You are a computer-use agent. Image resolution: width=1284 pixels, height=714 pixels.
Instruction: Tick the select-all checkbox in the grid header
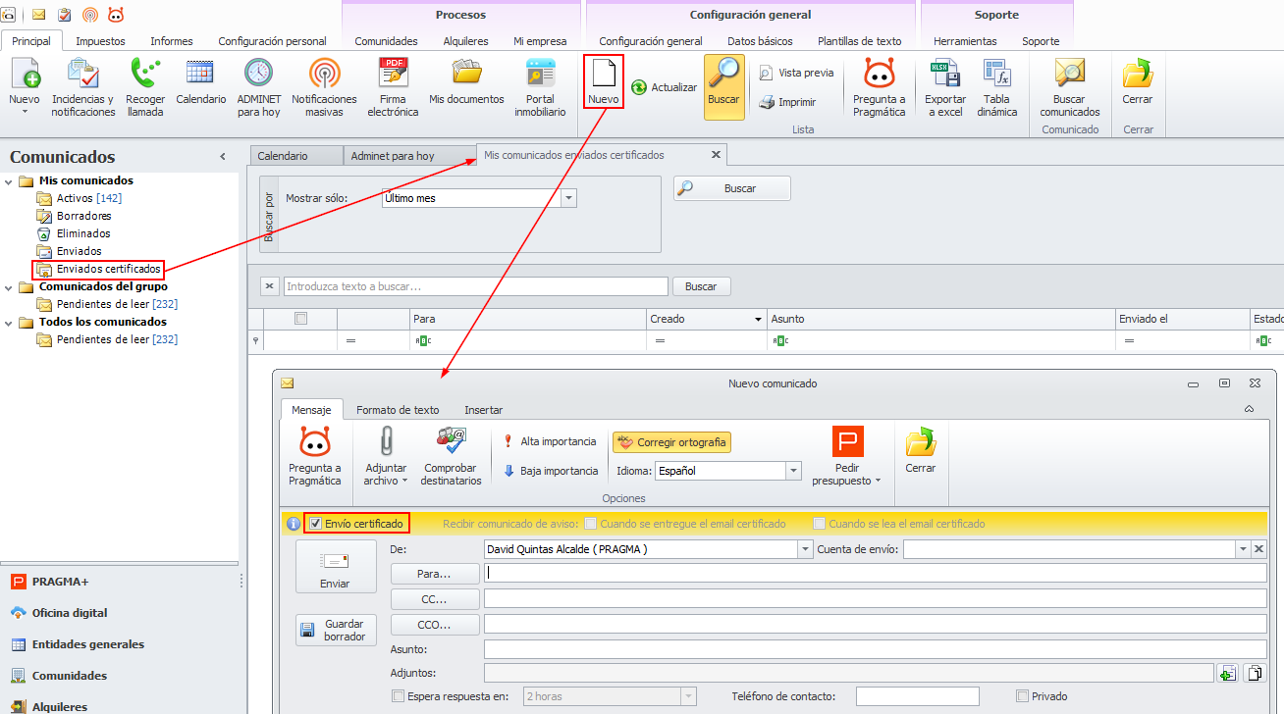click(x=300, y=319)
